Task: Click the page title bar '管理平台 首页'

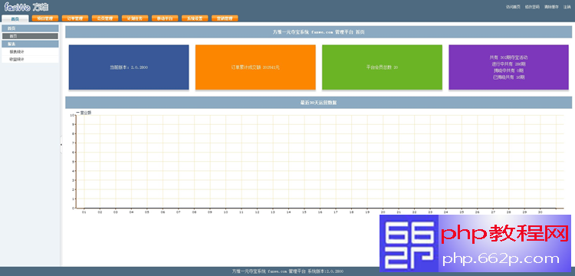Action: click(318, 32)
